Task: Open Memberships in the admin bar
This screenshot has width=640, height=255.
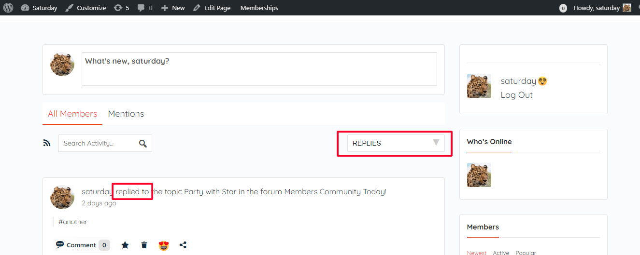Action: coord(259,8)
